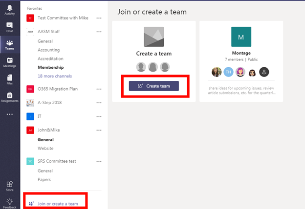This screenshot has height=209, width=305.
Task: Click the Favorites heading
Action: tap(34, 8)
